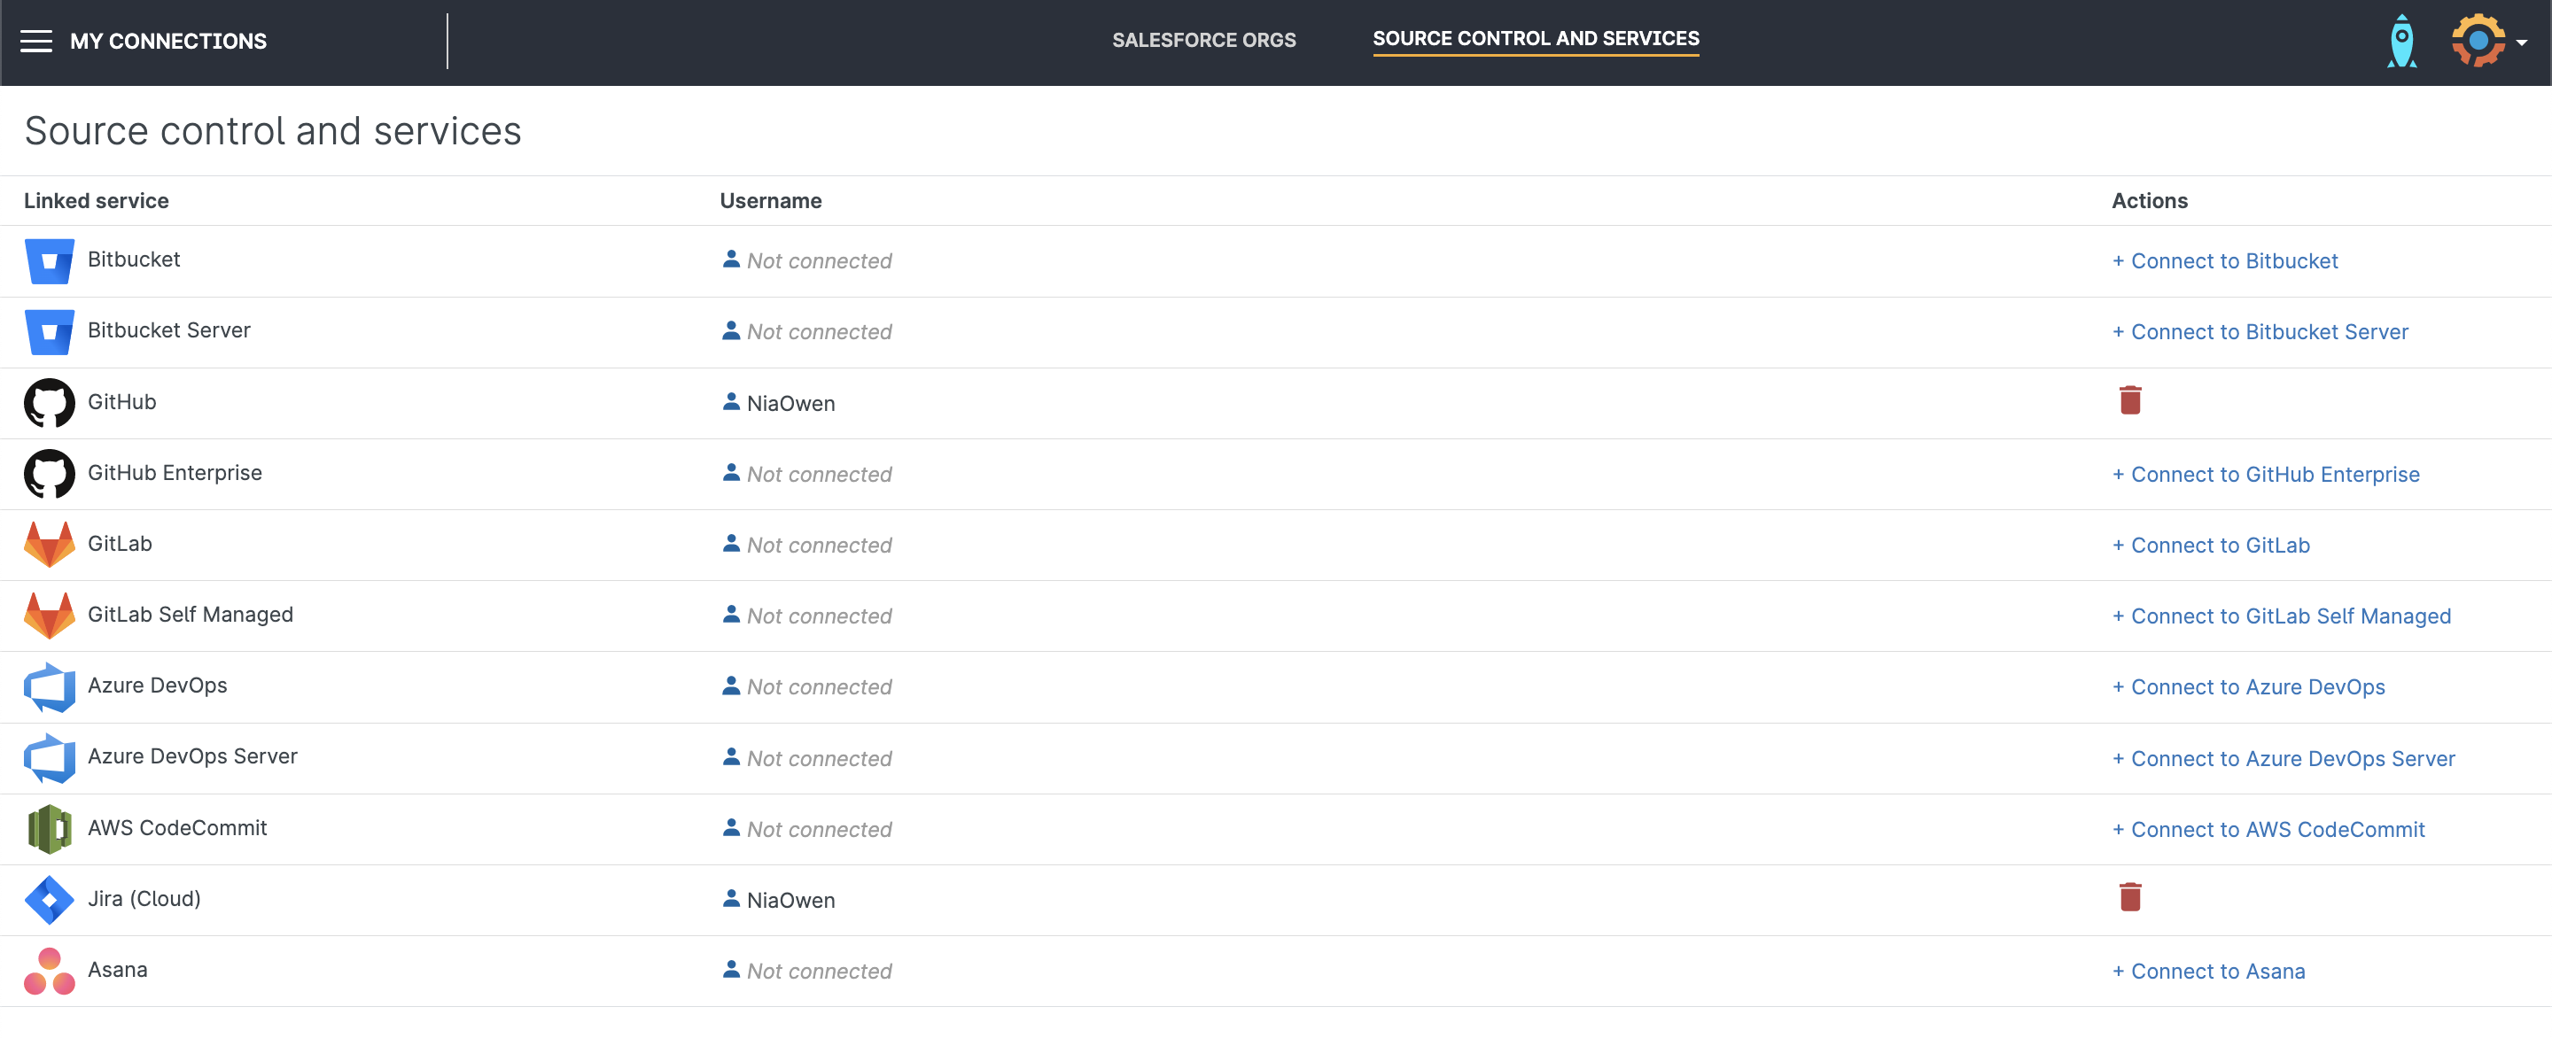Click the Linked service column header

coord(96,201)
